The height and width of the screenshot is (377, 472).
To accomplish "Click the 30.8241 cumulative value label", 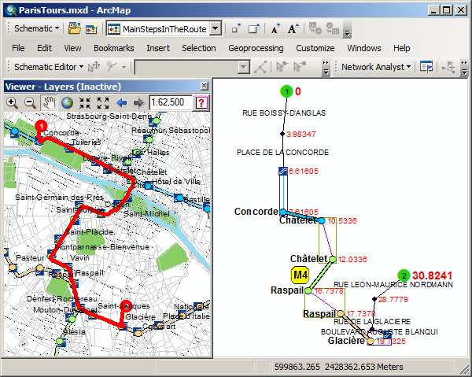I will click(x=432, y=275).
